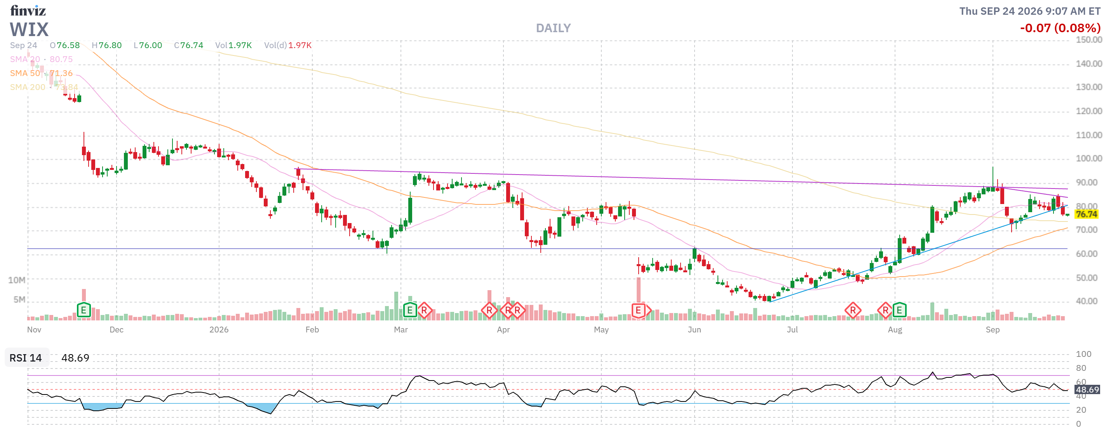Click the highlighted 76.74 current price tag
The image size is (1111, 436).
click(x=1086, y=214)
